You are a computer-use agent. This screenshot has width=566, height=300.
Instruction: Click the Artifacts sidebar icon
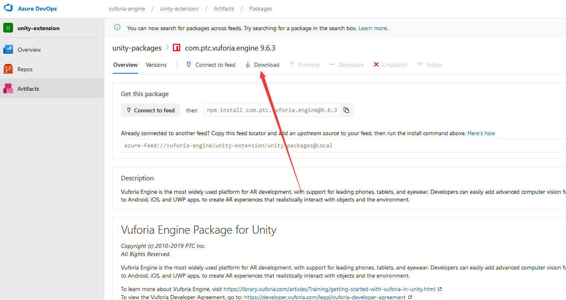[8, 88]
